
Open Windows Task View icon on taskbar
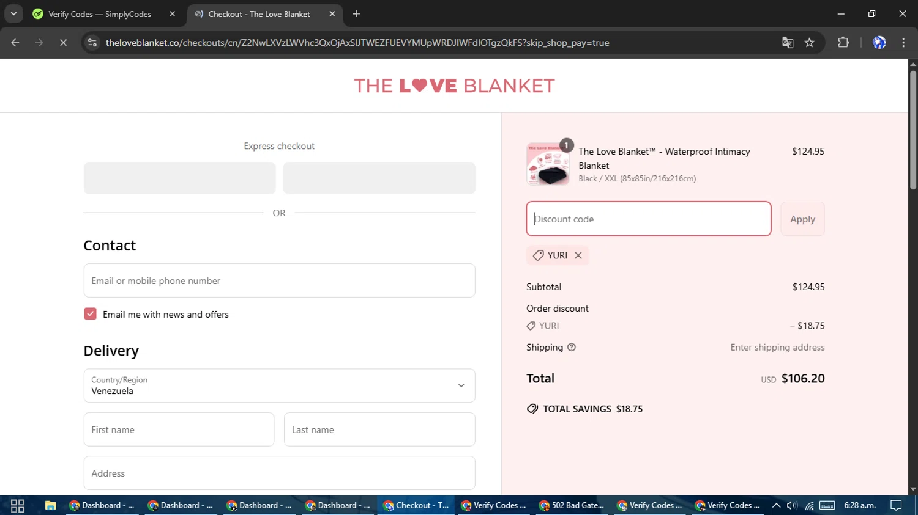18,505
